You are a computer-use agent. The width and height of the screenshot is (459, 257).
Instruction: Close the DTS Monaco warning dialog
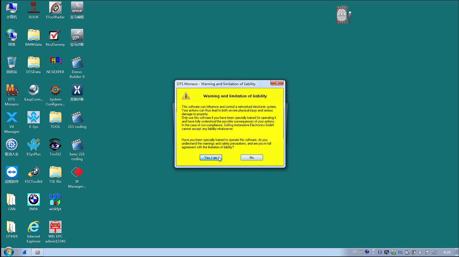tap(277, 83)
